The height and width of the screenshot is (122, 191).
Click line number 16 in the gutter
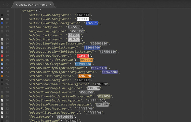click(7, 43)
